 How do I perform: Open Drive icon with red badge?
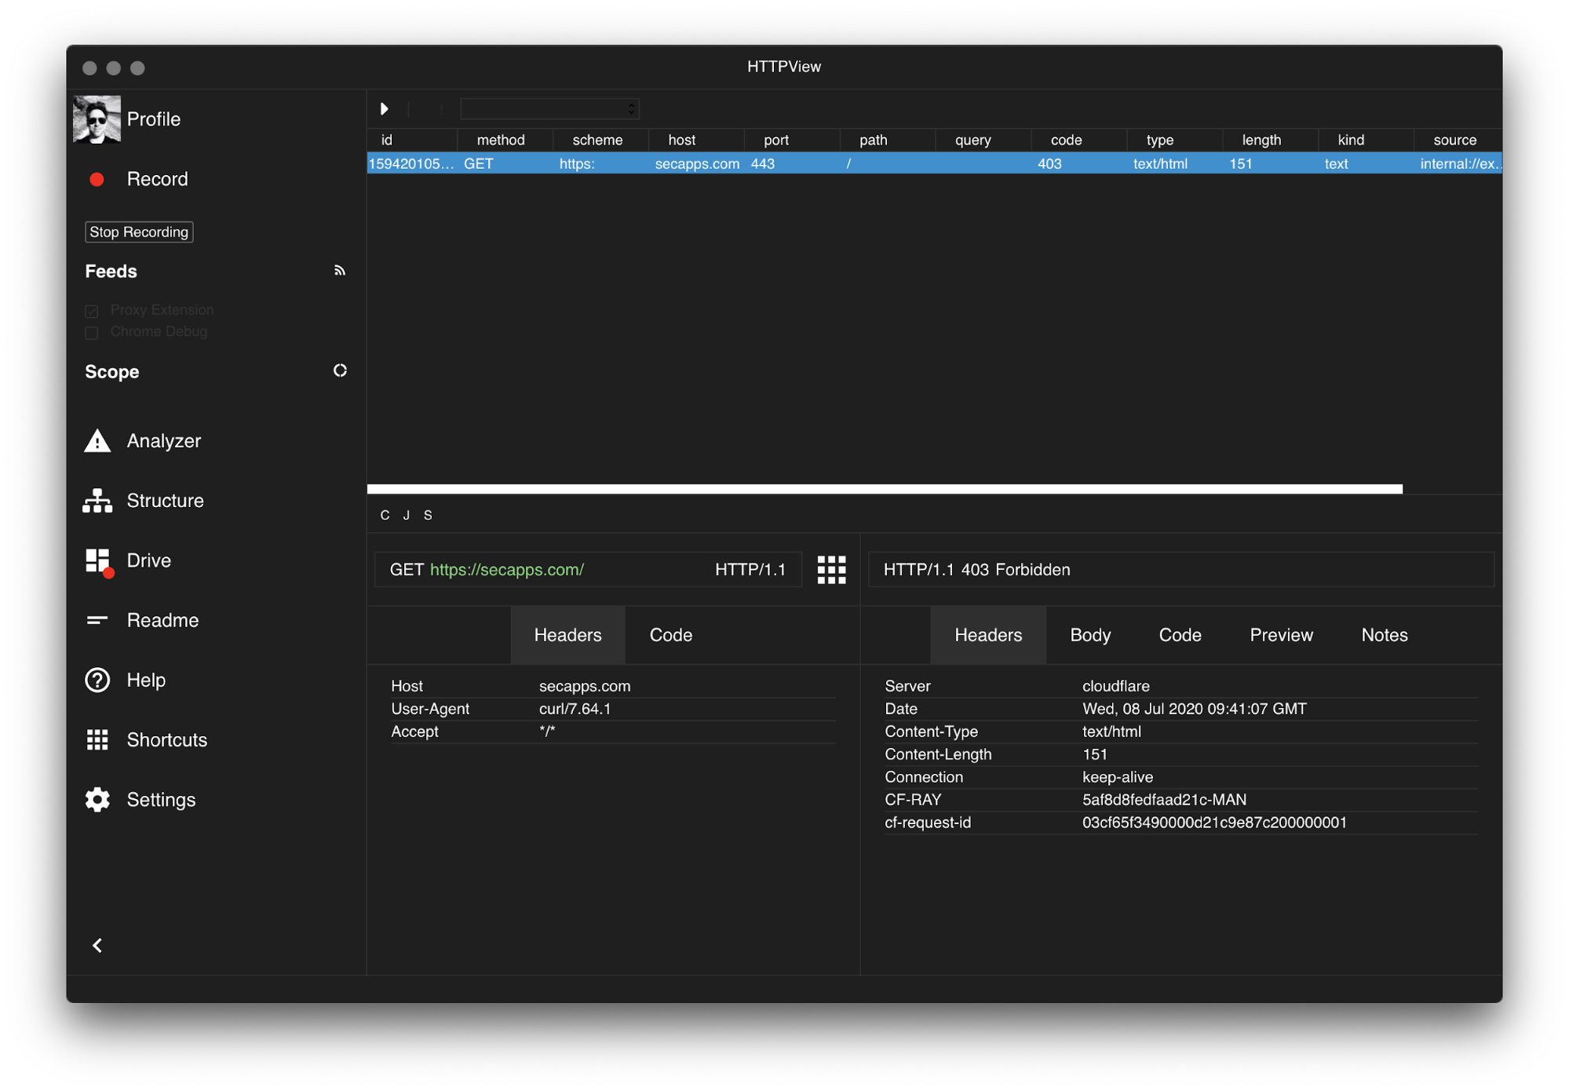pos(98,561)
